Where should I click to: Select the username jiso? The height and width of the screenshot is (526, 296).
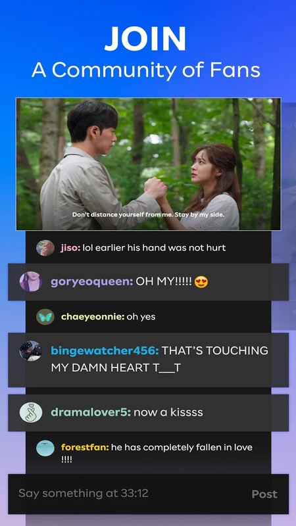coord(70,248)
